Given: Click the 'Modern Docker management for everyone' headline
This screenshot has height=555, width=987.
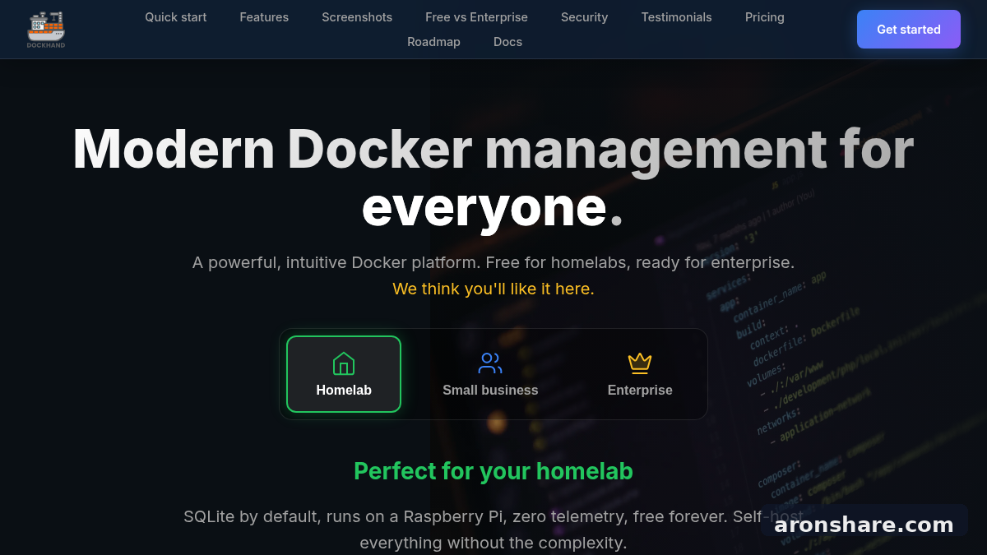Looking at the screenshot, I should click(x=493, y=178).
